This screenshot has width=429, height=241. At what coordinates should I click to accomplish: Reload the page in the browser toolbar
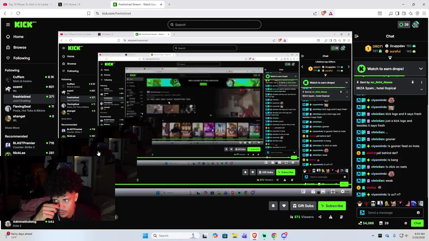(x=18, y=13)
